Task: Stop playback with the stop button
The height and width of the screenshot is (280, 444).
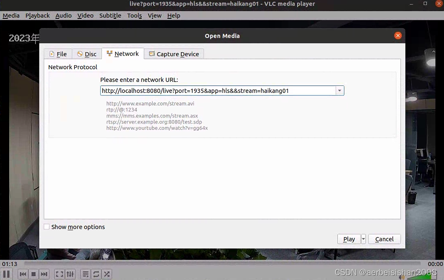Action: click(33, 274)
